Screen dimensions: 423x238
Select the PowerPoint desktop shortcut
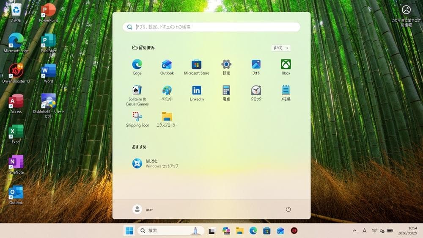(48, 13)
